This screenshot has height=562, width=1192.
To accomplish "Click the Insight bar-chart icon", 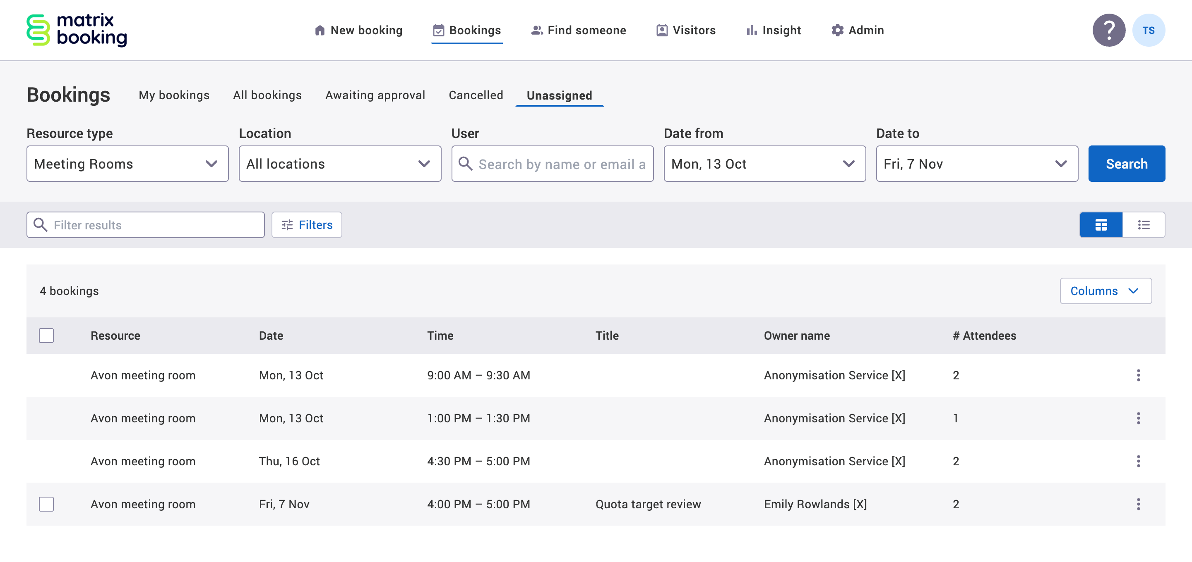I will coord(752,30).
